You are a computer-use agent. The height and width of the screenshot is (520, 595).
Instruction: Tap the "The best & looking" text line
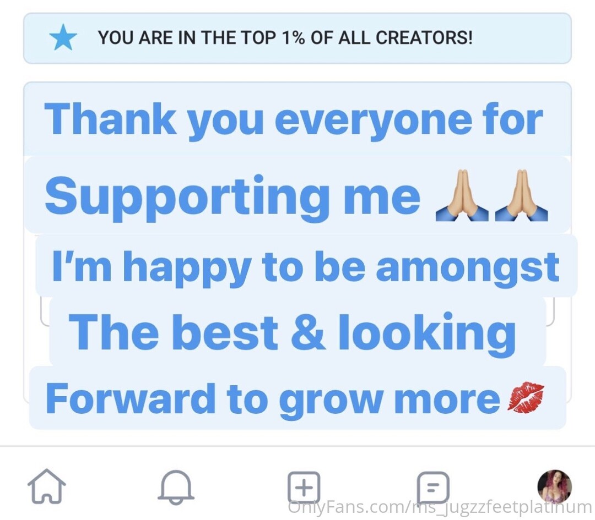point(292,333)
